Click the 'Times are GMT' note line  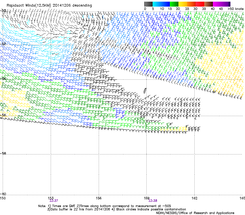point(105,206)
